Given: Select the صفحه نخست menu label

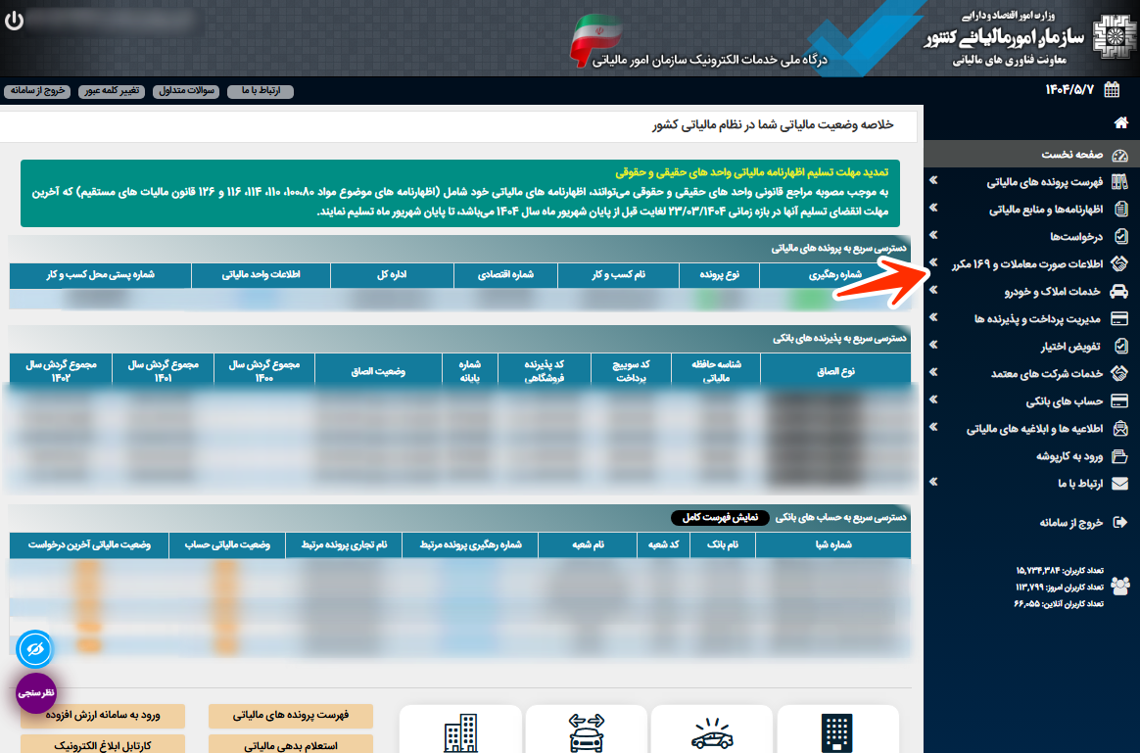Looking at the screenshot, I should pos(1072,154).
